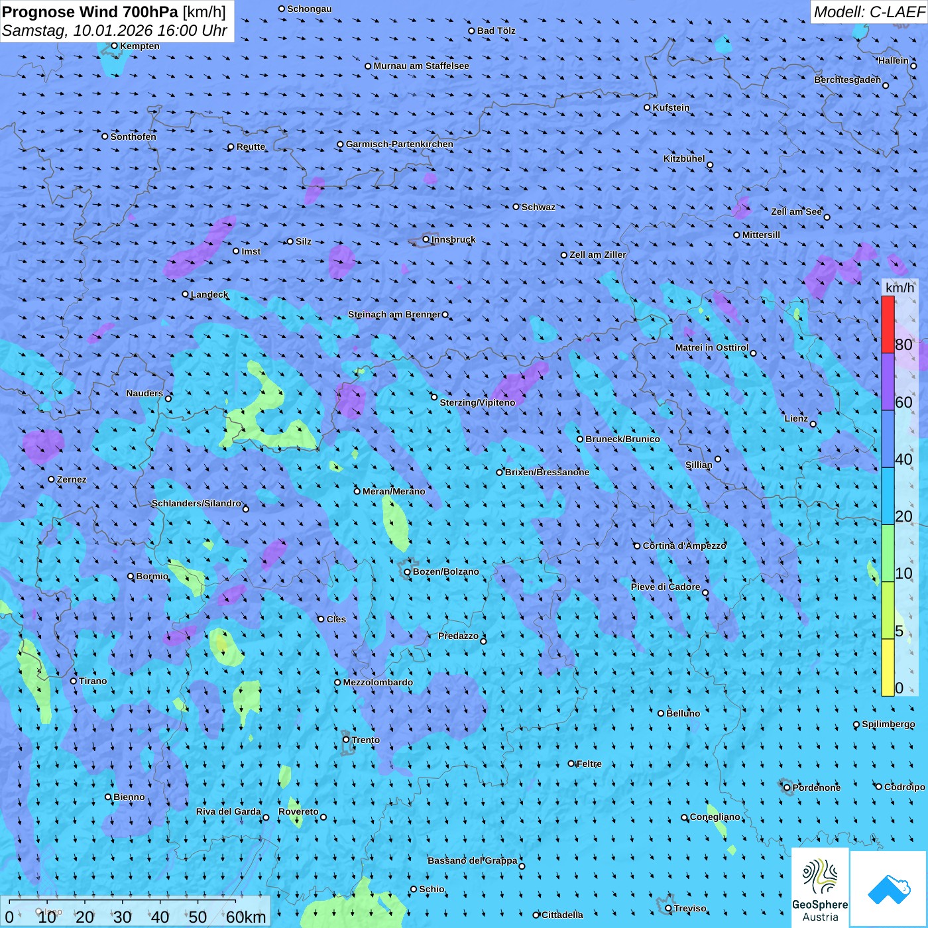This screenshot has width=928, height=928.
Task: Click the Innsbruck city marker
Action: (x=426, y=239)
